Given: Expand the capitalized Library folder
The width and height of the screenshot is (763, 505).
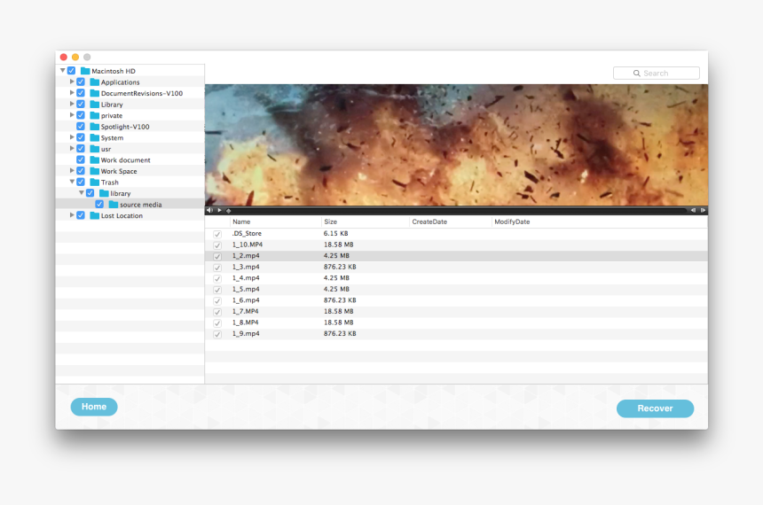Looking at the screenshot, I should pyautogui.click(x=72, y=104).
